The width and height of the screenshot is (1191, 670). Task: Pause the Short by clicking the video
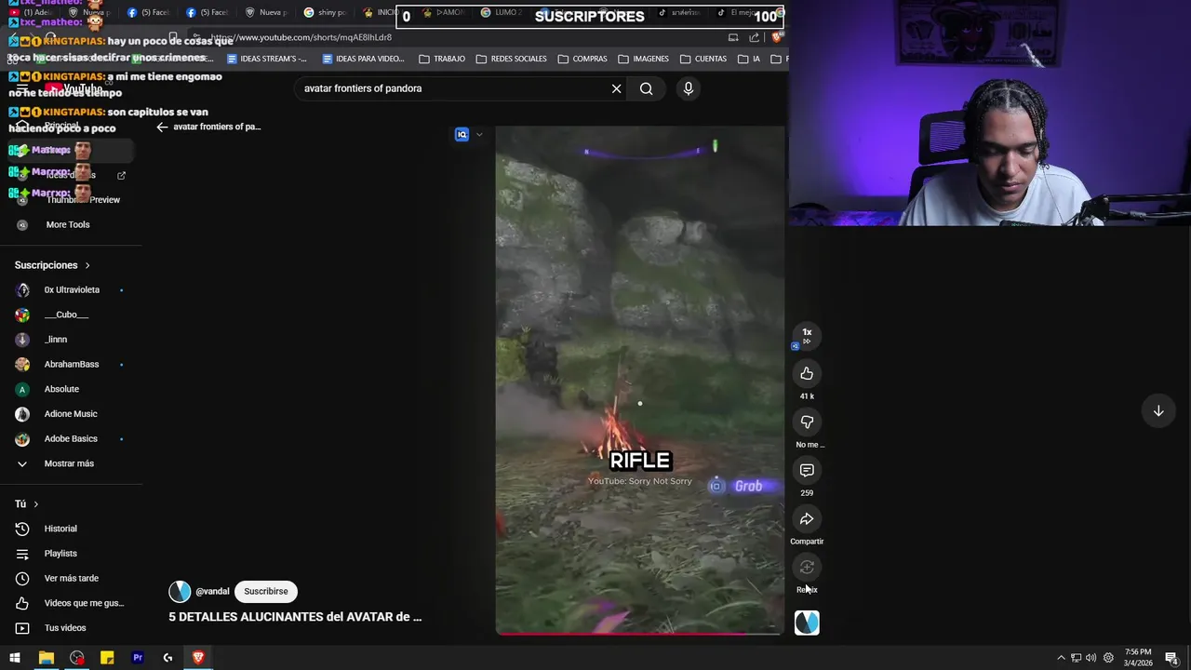tap(639, 380)
